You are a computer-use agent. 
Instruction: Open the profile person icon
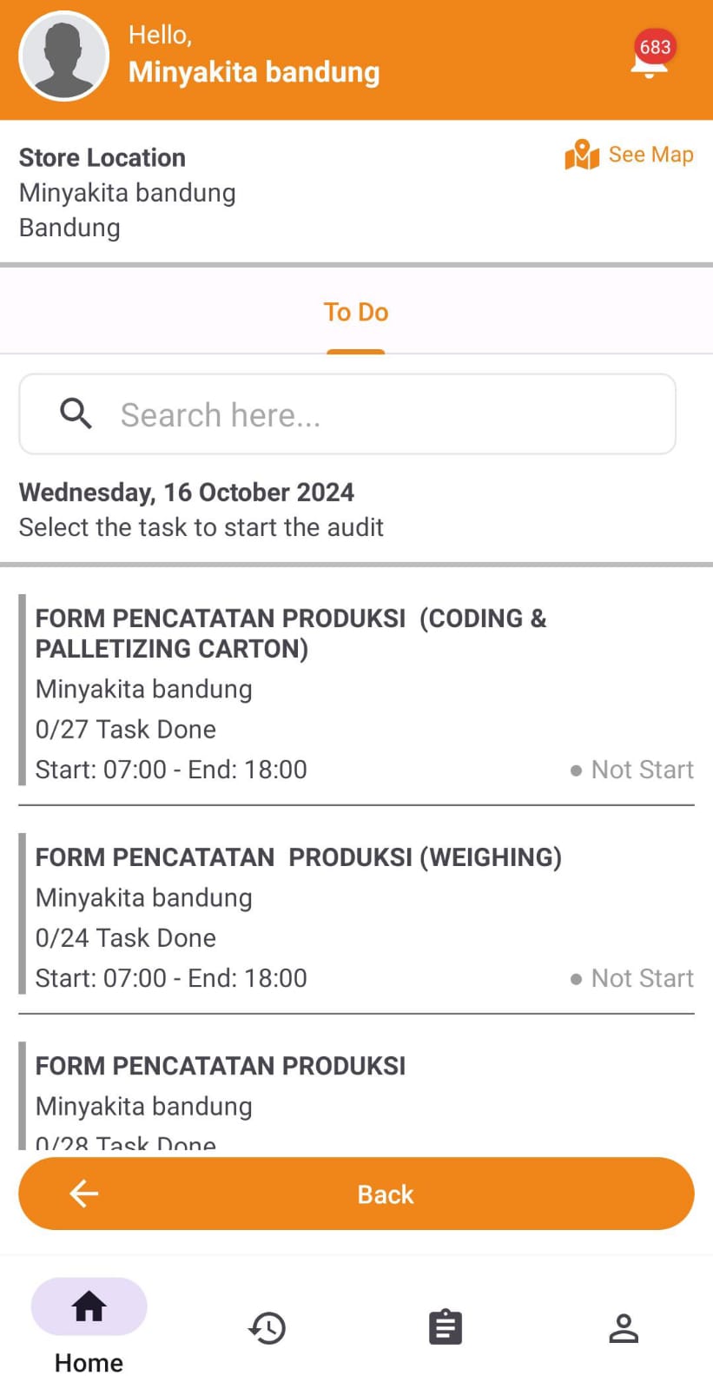click(x=624, y=1327)
